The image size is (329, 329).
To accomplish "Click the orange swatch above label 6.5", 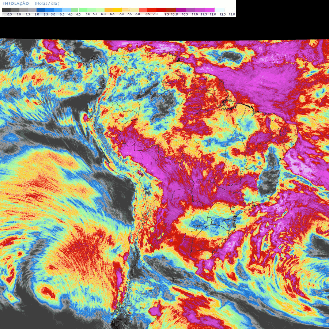I will [109, 10].
